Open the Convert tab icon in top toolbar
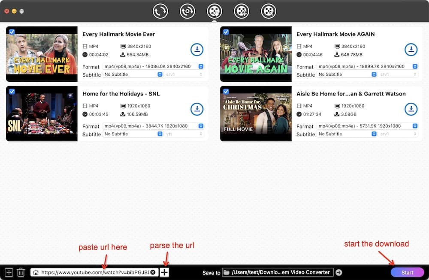The width and height of the screenshot is (429, 280). (160, 11)
